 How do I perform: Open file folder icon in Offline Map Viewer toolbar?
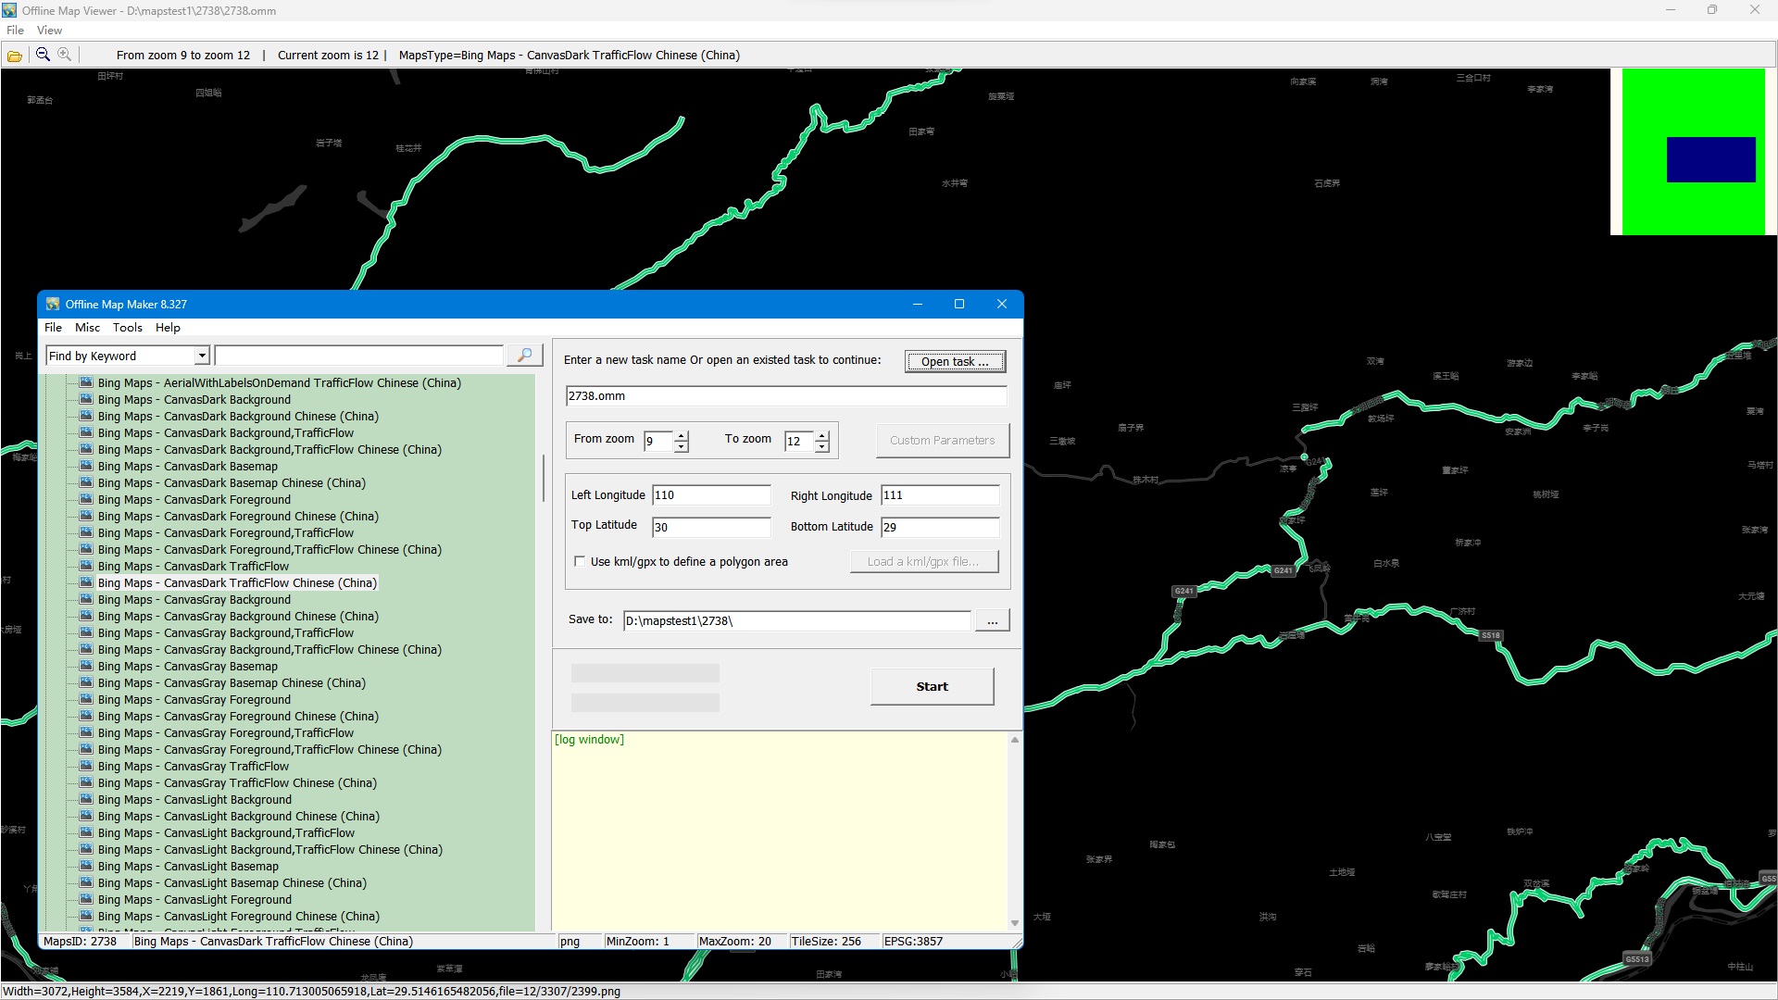tap(15, 56)
